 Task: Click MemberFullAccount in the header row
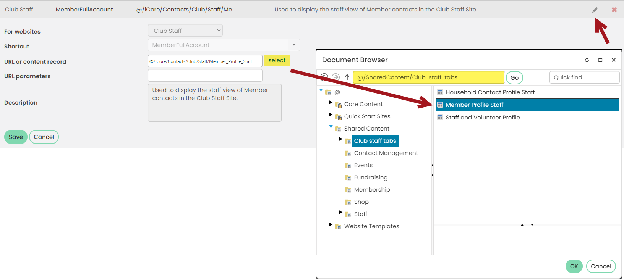click(84, 10)
